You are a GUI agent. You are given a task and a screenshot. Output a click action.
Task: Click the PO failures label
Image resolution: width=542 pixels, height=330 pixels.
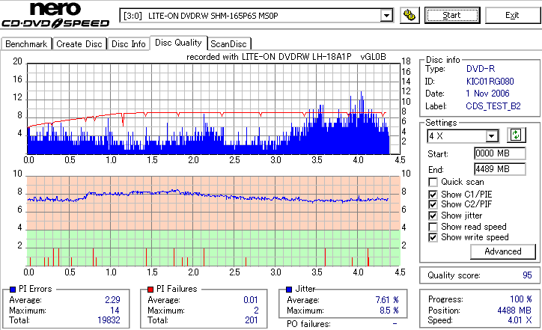tap(308, 324)
